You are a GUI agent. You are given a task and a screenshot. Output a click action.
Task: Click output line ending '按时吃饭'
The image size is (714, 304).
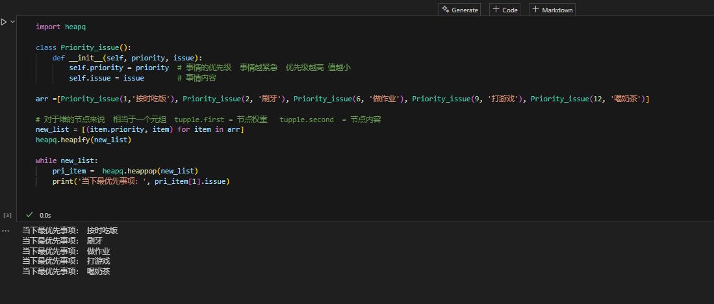[70, 231]
